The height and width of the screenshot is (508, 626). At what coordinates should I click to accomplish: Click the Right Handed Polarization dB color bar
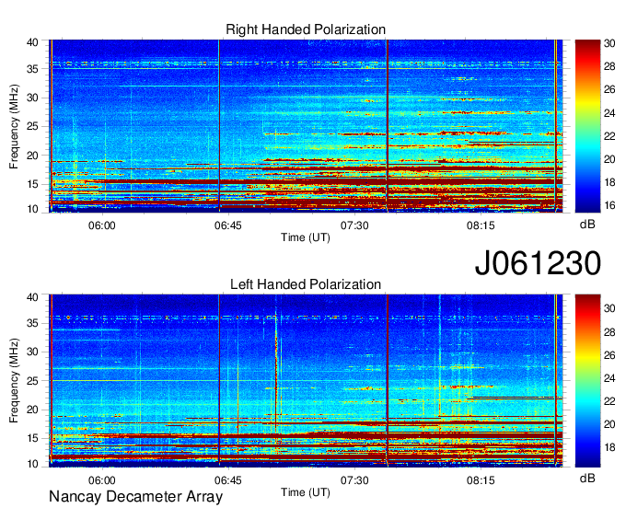tap(587, 126)
